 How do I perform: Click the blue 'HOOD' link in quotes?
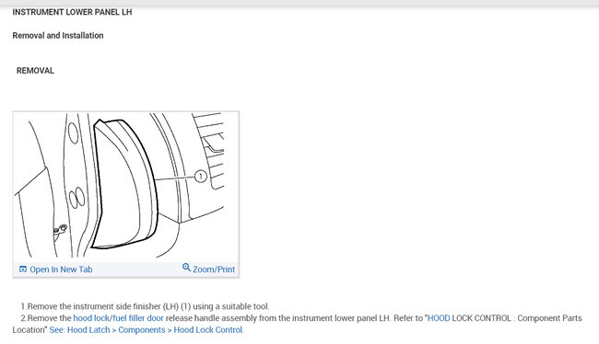point(439,318)
